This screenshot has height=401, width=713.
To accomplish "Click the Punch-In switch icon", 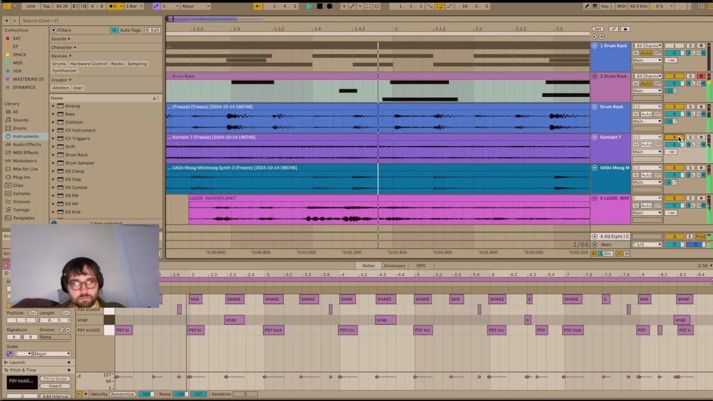I will pyautogui.click(x=430, y=6).
